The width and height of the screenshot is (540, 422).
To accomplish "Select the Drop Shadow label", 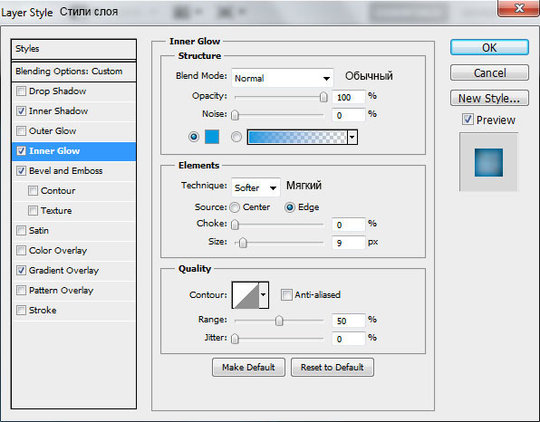I will 57,91.
